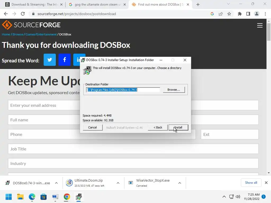The image size is (271, 203).
Task: Click the Ext input field
Action: 229,134
